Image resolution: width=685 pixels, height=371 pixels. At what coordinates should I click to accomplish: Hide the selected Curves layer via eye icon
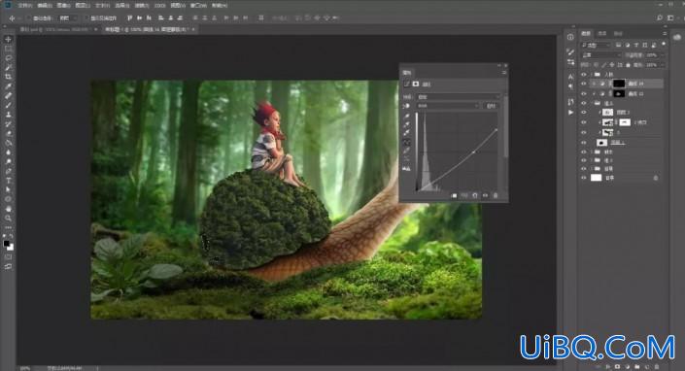584,84
